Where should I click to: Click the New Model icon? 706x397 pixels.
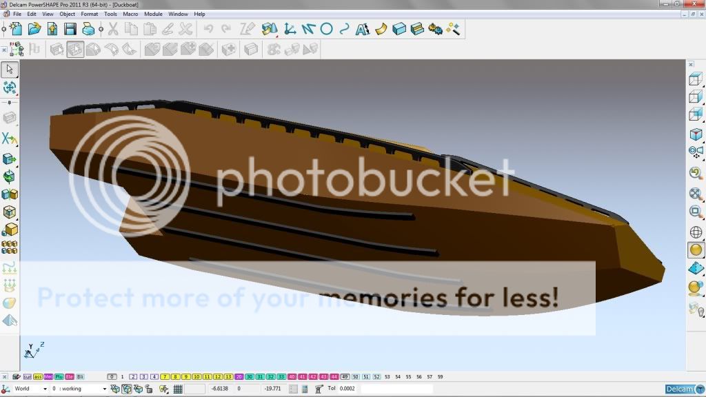tap(17, 29)
